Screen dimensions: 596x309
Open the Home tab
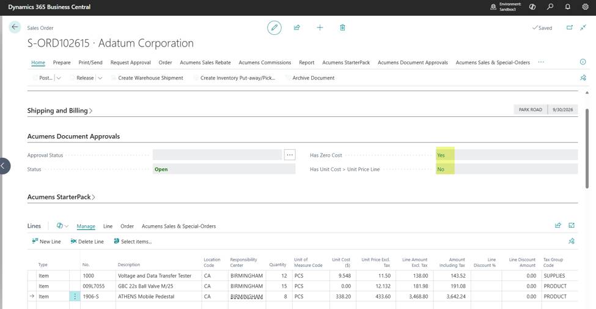pyautogui.click(x=38, y=62)
